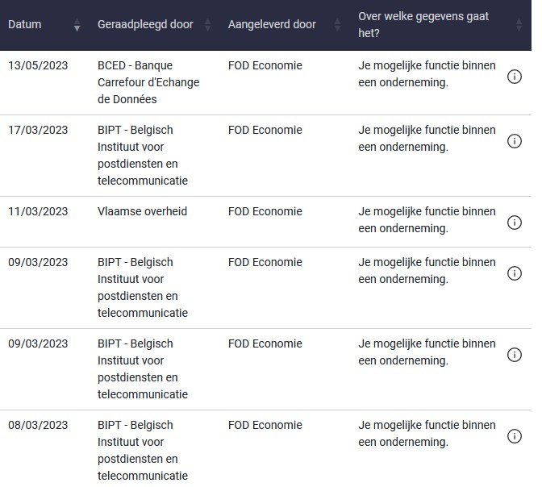Click FOD Economie in the 11/03/2023 row
Viewport: 542px width, 487px height.
[x=265, y=211]
